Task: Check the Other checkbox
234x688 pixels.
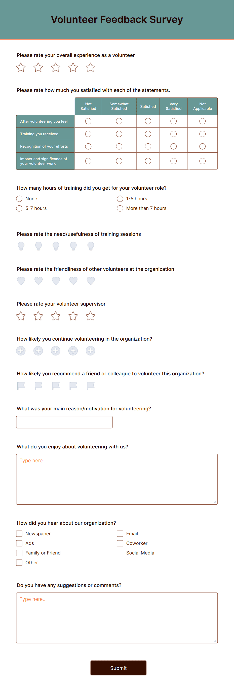Action: pos(19,563)
